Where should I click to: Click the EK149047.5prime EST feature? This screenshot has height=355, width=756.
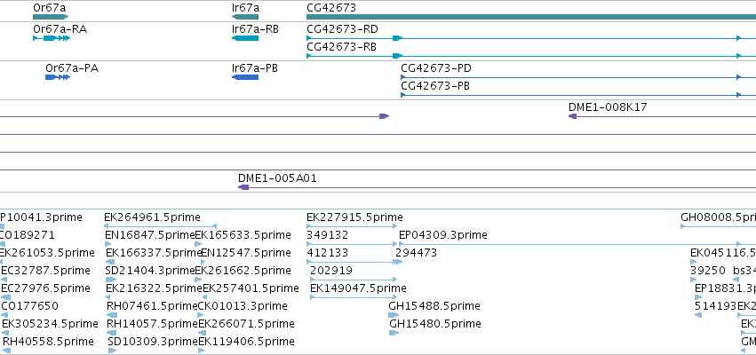354,297
